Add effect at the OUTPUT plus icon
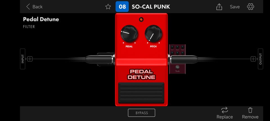The height and width of the screenshot is (121, 270). [x=253, y=59]
